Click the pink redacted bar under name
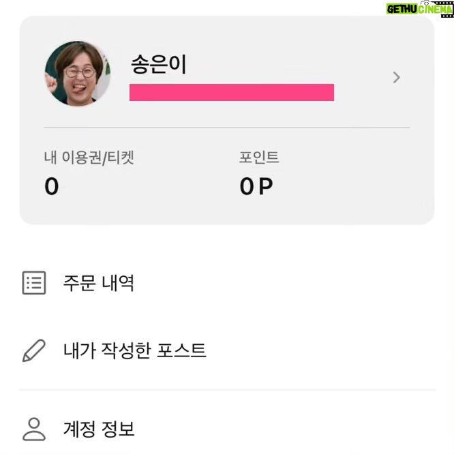This screenshot has width=454, height=454. coord(232,92)
